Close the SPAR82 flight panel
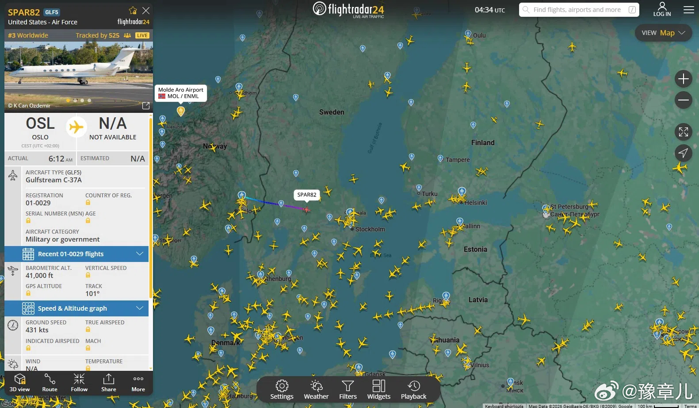The image size is (699, 408). tap(146, 10)
